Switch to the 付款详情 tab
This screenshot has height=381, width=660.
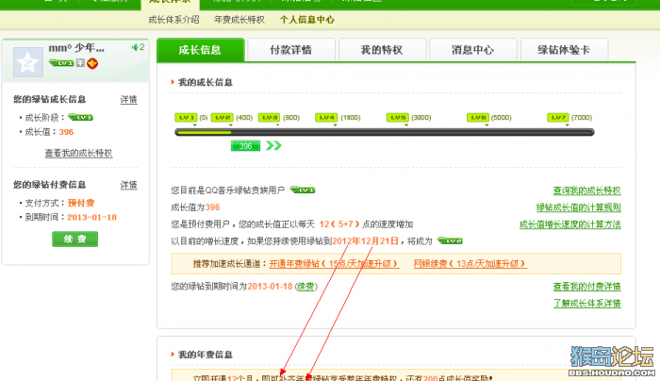(x=290, y=50)
